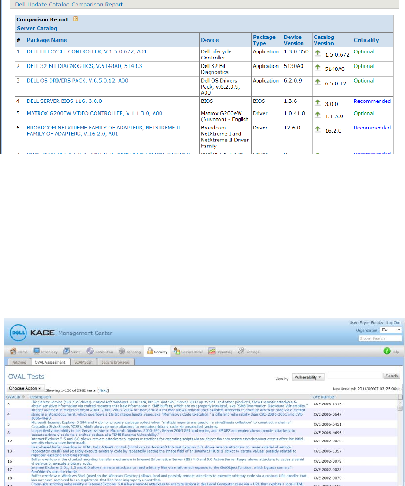
Task: Click CVE-2002-0079 cell
Action: 327,461
